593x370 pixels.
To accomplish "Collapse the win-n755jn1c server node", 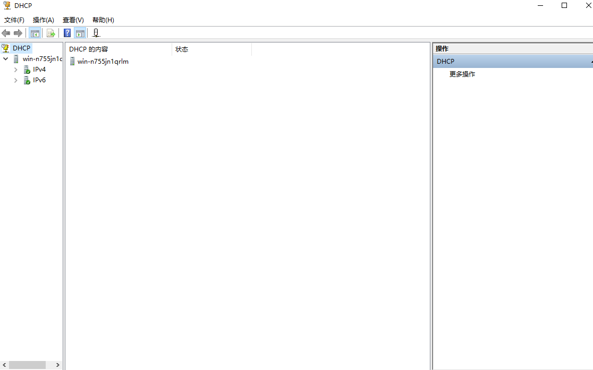I will pyautogui.click(x=6, y=58).
